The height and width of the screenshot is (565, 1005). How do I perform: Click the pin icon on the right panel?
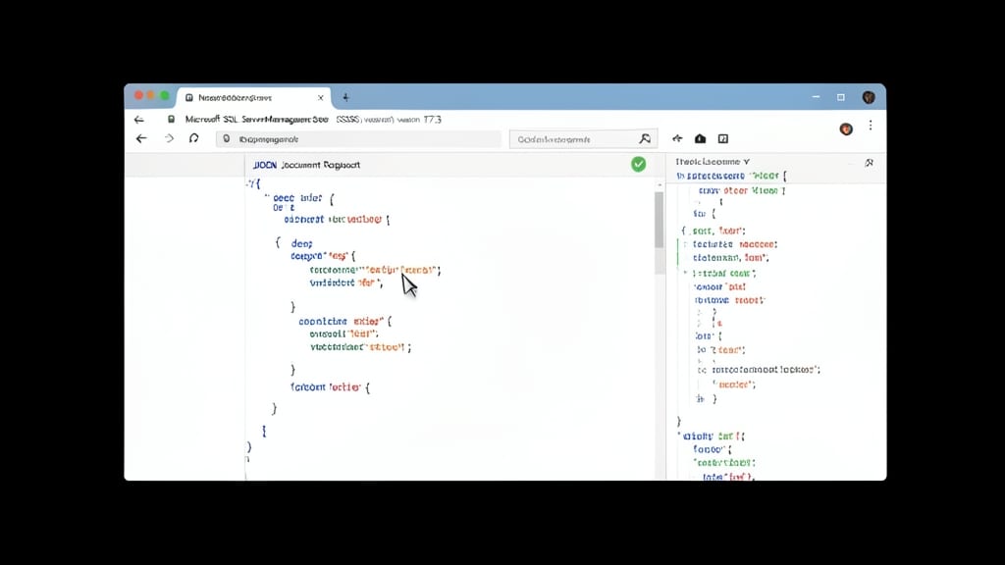pos(870,163)
